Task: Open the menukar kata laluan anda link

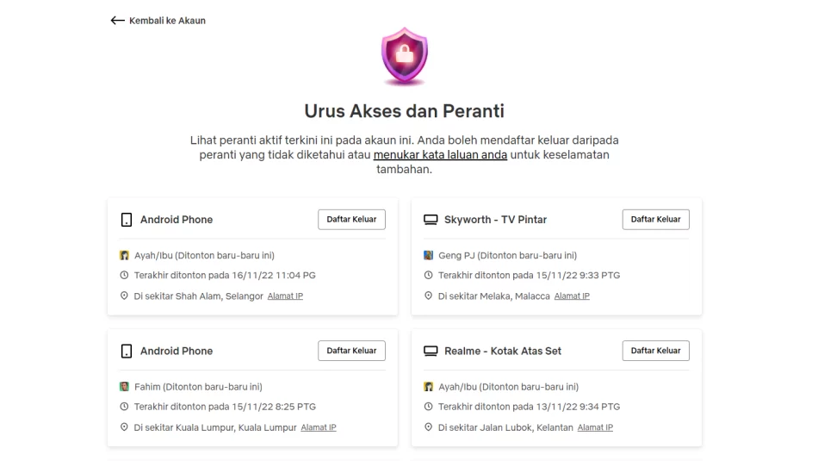Action: tap(440, 155)
